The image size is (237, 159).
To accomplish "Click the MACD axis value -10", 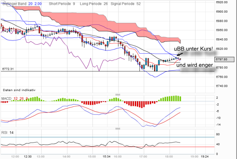I will pyautogui.click(x=218, y=118).
